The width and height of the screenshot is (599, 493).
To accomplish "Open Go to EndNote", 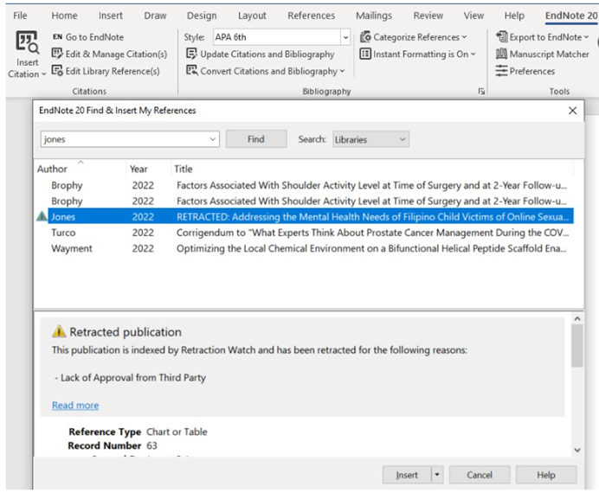I will coord(88,37).
